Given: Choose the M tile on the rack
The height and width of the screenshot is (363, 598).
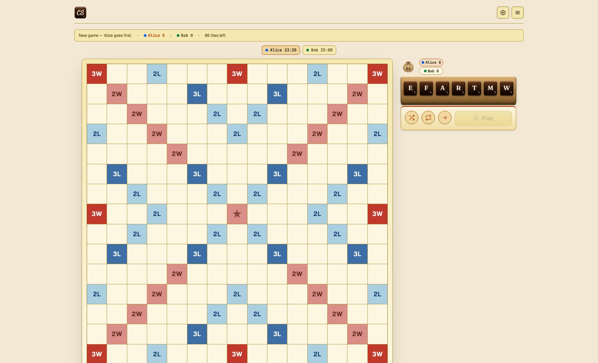Looking at the screenshot, I should point(490,89).
